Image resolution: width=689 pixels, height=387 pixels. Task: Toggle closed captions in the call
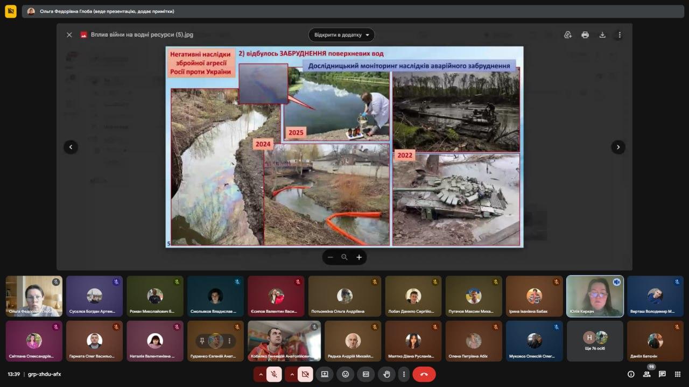coord(366,374)
